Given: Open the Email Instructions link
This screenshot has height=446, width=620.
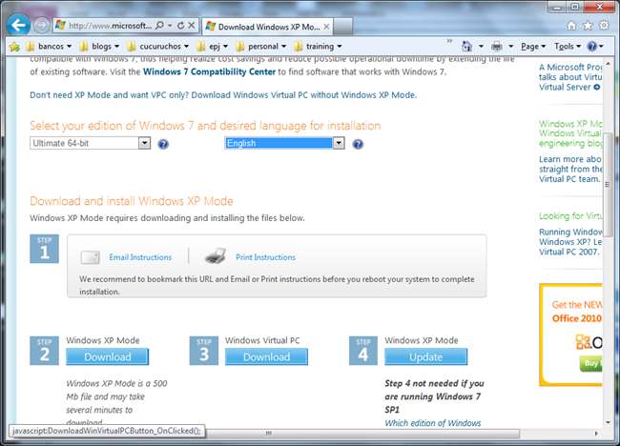Looking at the screenshot, I should pos(140,257).
